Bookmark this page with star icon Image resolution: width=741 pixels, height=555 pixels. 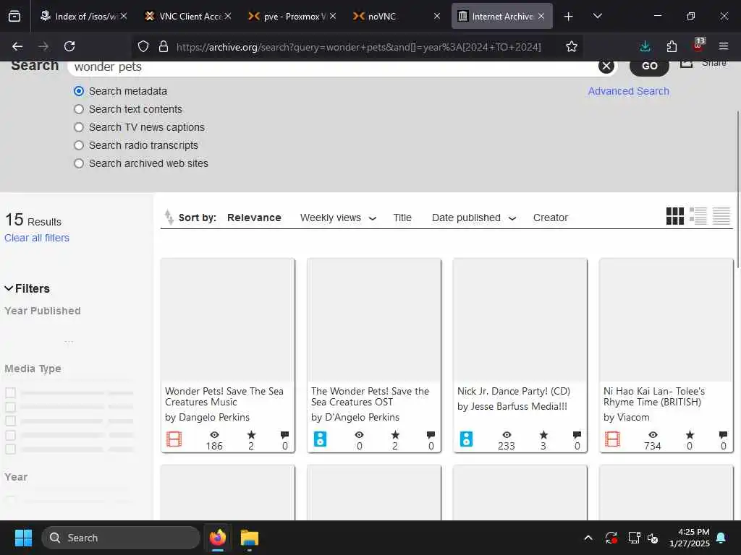572,46
